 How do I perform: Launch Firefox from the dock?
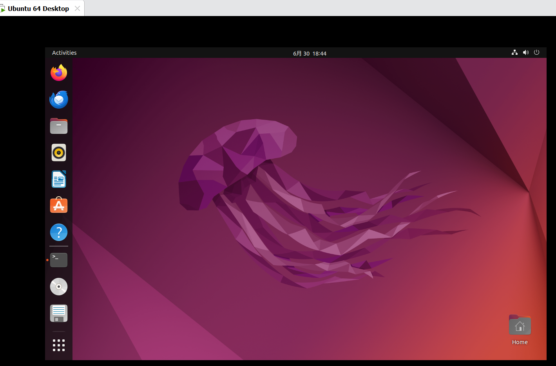coord(59,73)
